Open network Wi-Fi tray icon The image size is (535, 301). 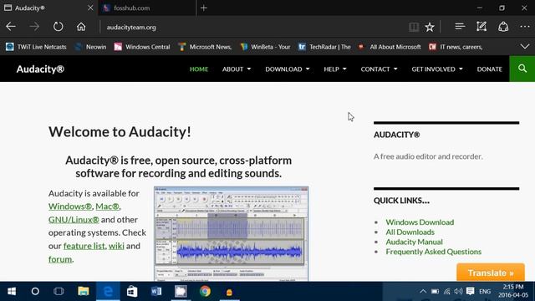446,292
